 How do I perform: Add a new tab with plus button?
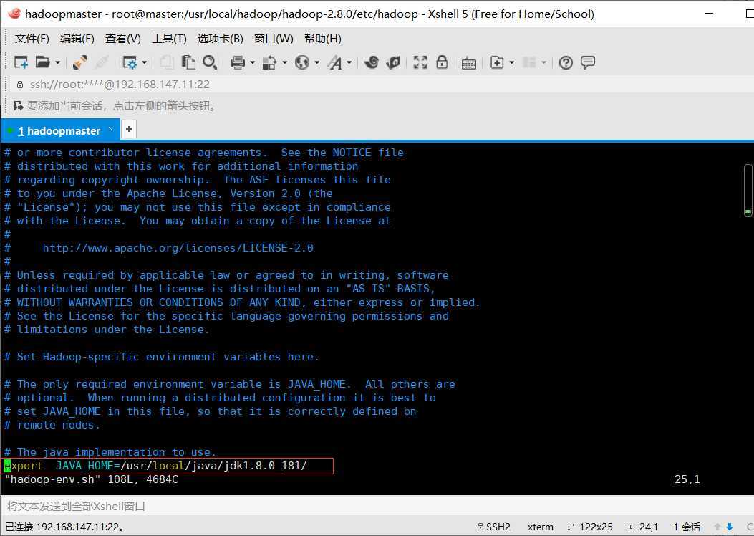point(129,129)
